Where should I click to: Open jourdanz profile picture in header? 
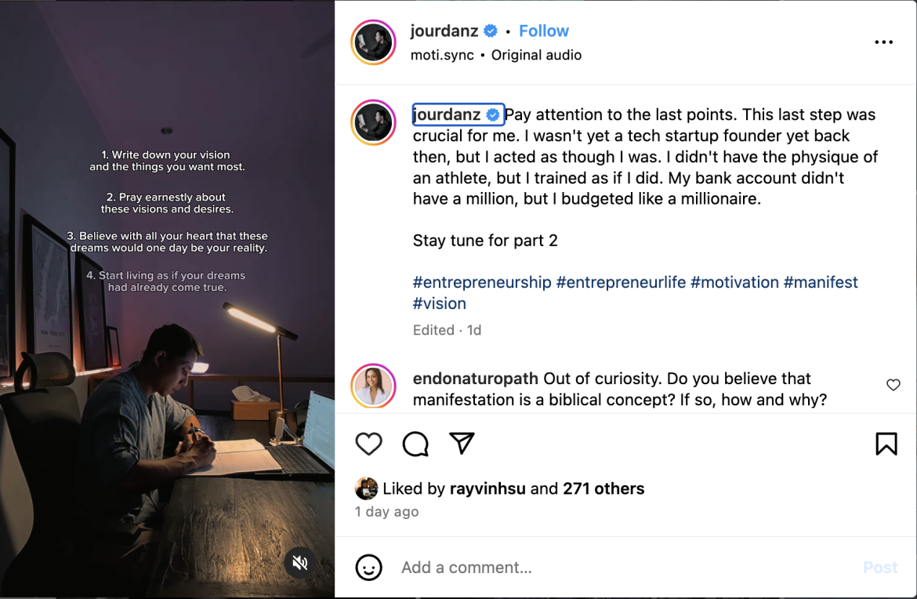point(373,42)
